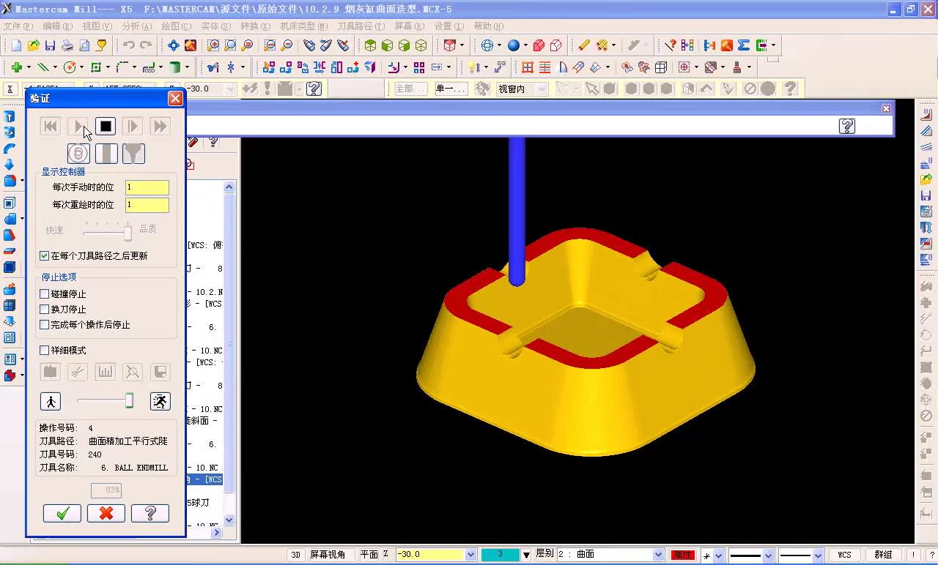Open the 视图(V) menu

pyautogui.click(x=97, y=26)
